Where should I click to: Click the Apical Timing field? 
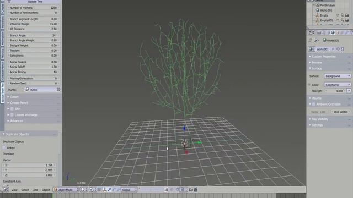[x=33, y=72]
